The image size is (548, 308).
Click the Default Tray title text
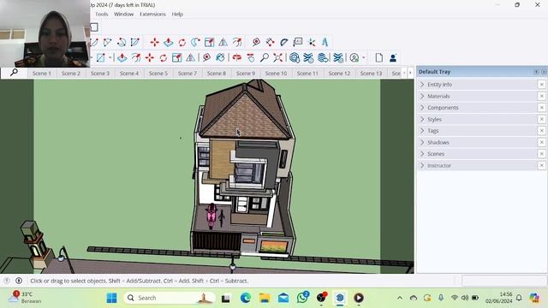434,72
